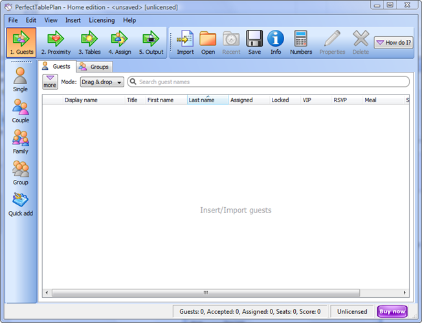Switch to the Groups tab
The width and height of the screenshot is (422, 323).
(x=94, y=67)
